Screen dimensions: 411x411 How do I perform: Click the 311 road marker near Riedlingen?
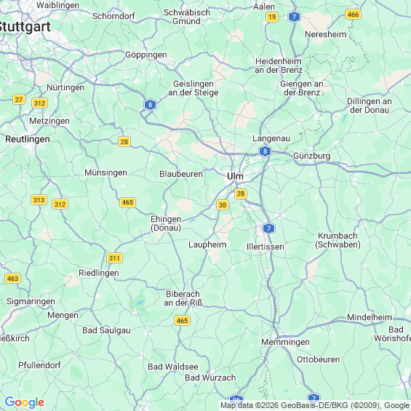(114, 258)
